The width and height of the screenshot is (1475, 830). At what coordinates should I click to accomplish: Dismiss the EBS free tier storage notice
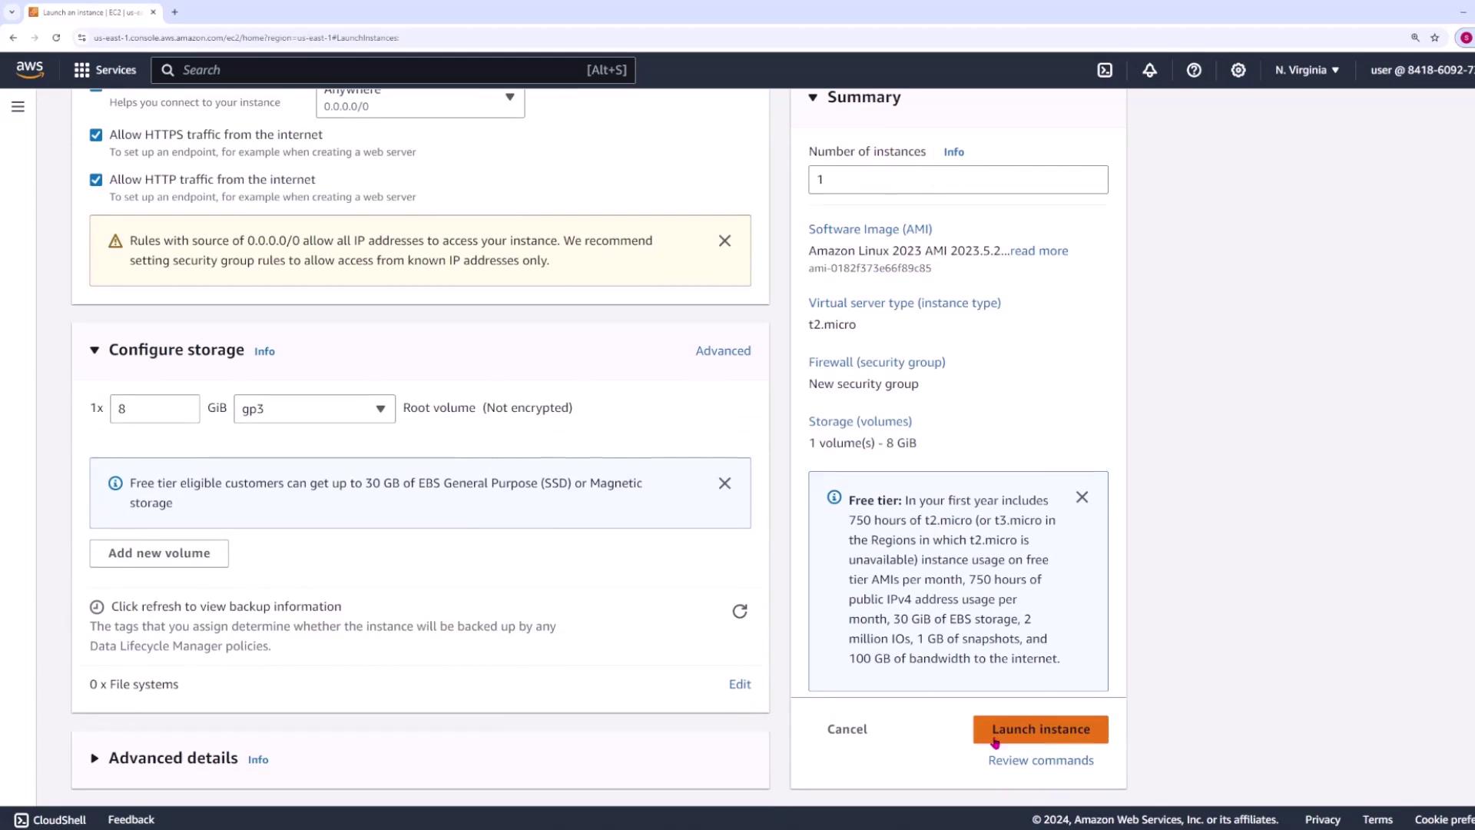pyautogui.click(x=724, y=483)
